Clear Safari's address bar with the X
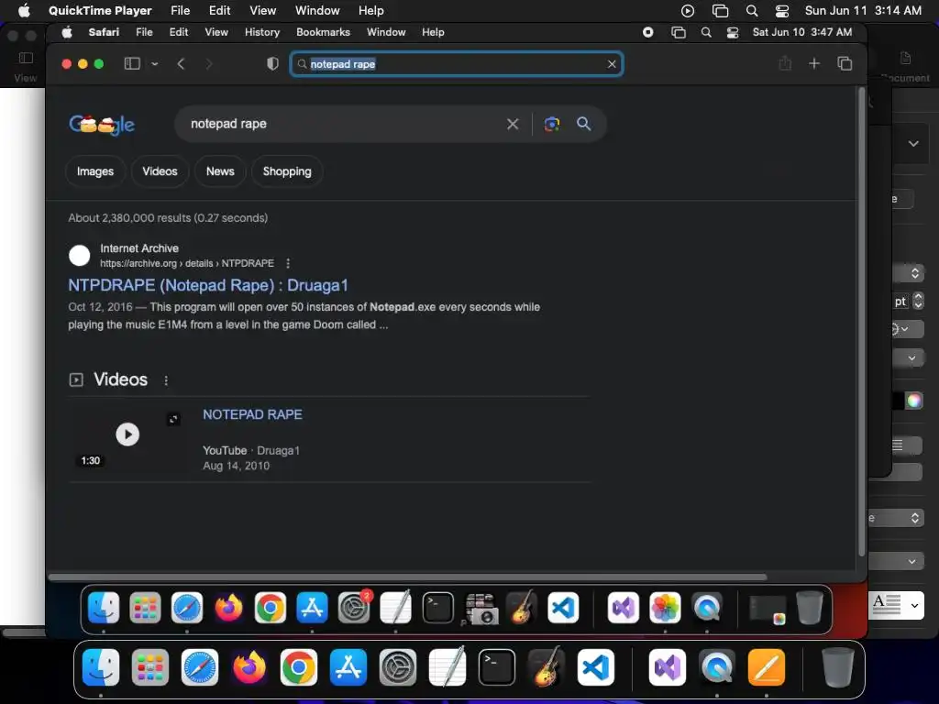Viewport: 939px width, 704px height. pos(612,64)
